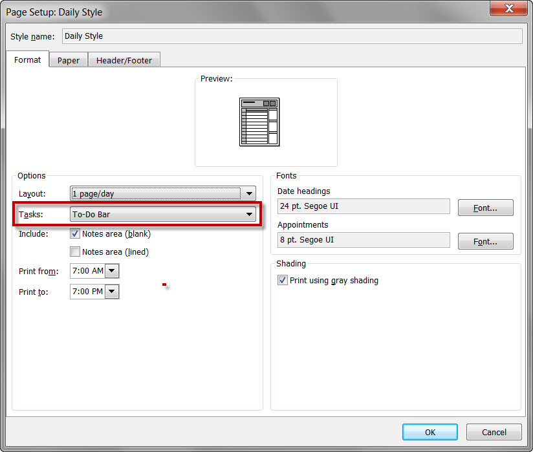Click the 24 pt. Segoe UI font box
This screenshot has height=452, width=533.
pos(364,206)
